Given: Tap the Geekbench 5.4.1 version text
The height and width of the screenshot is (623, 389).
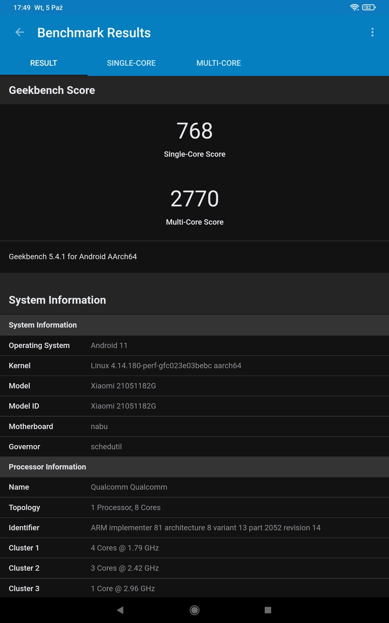Looking at the screenshot, I should [x=73, y=257].
